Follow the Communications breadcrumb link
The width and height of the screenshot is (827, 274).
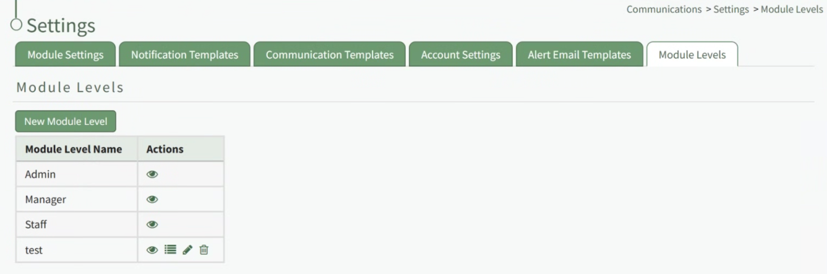coord(664,9)
